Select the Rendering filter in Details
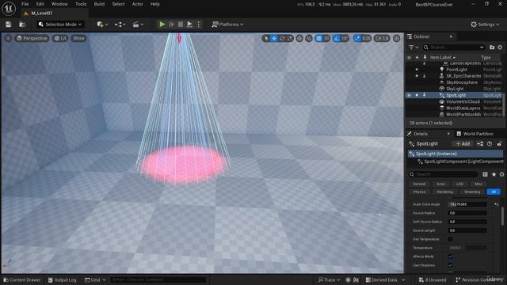The width and height of the screenshot is (507, 285). [x=445, y=192]
